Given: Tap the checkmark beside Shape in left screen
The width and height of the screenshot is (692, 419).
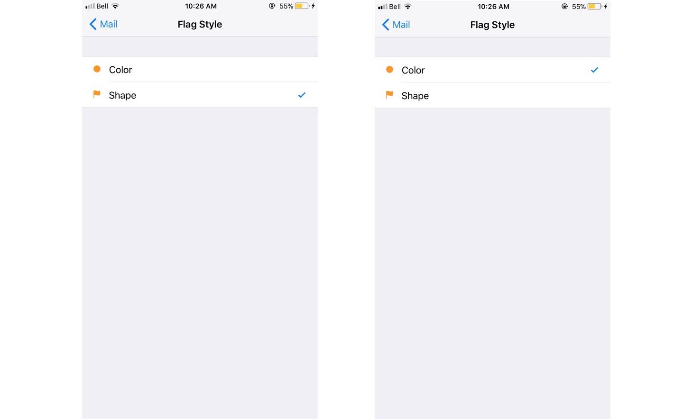Looking at the screenshot, I should [x=302, y=95].
